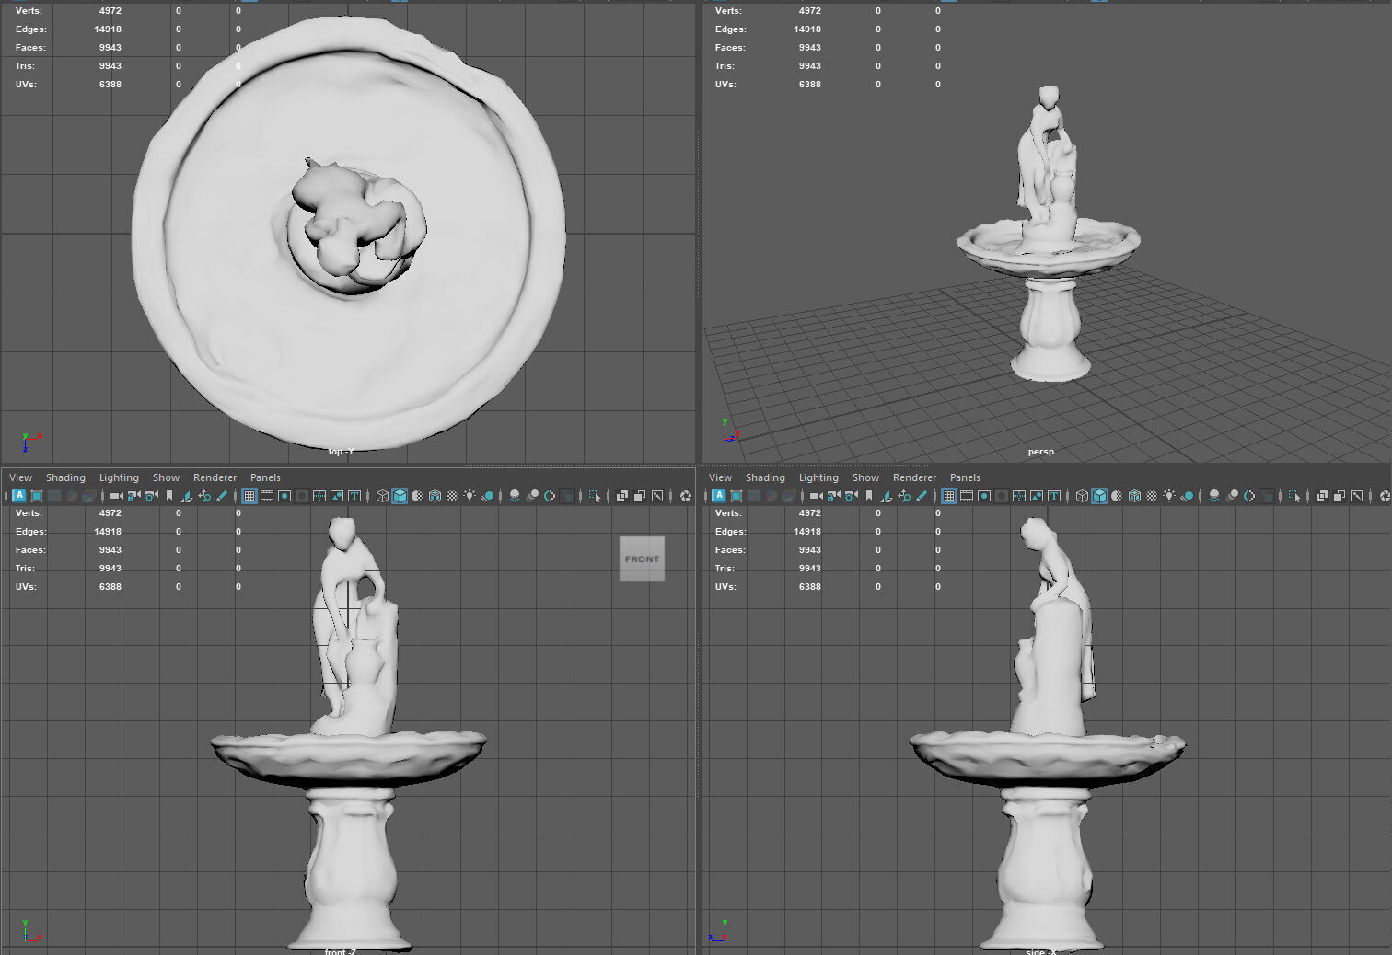Switch side panel to Wireframe shading
Screen dimensions: 1392x955
pos(1083,496)
